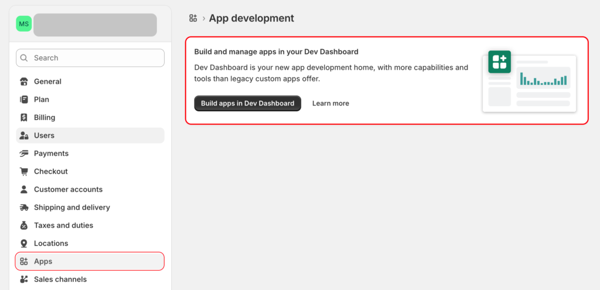The image size is (600, 290).
Task: Click the MS store avatar
Action: pyautogui.click(x=23, y=23)
